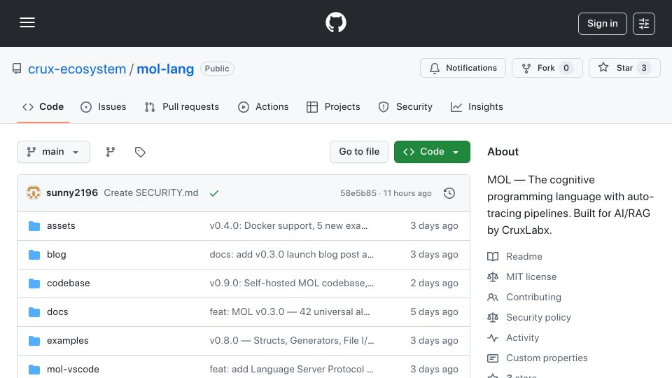This screenshot has height=378, width=672.
Task: Click the Custom properties note icon
Action: point(493,358)
